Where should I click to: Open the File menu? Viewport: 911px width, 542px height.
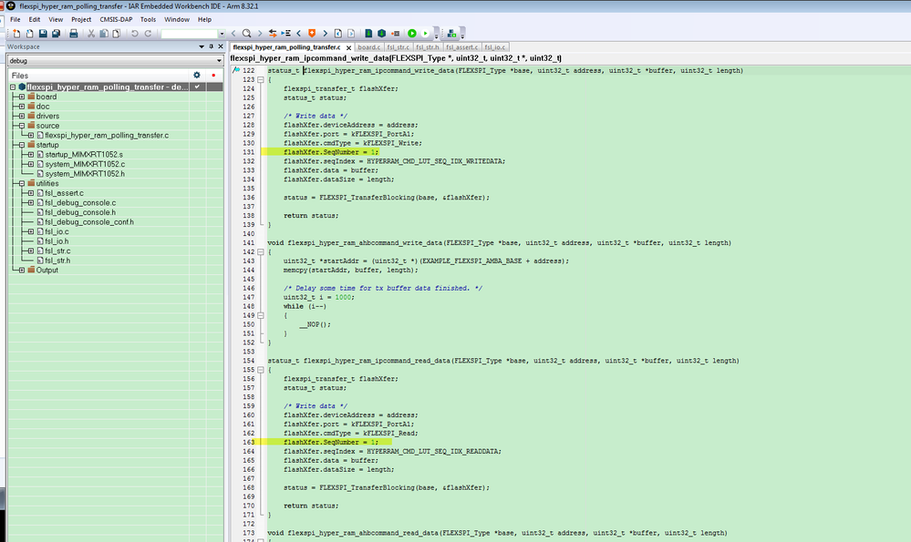point(16,19)
